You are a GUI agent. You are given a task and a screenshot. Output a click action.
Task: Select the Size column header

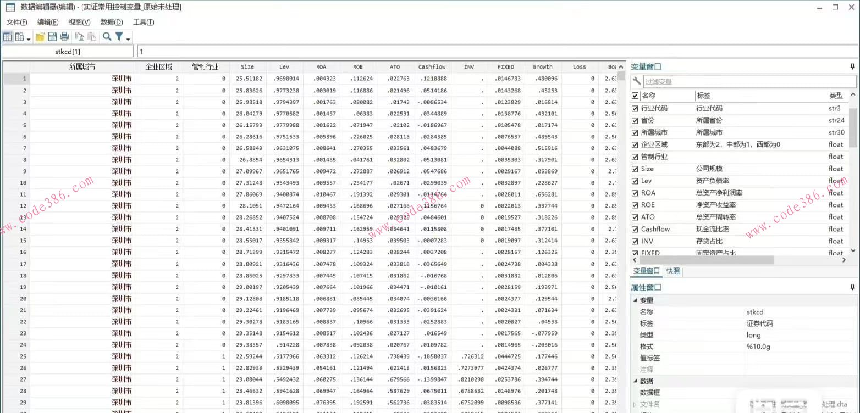(247, 67)
